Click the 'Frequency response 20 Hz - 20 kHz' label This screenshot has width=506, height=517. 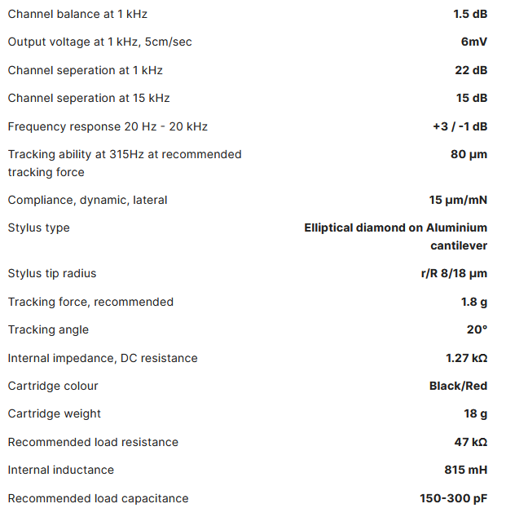(x=108, y=126)
